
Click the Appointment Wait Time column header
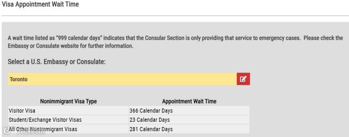(x=189, y=101)
